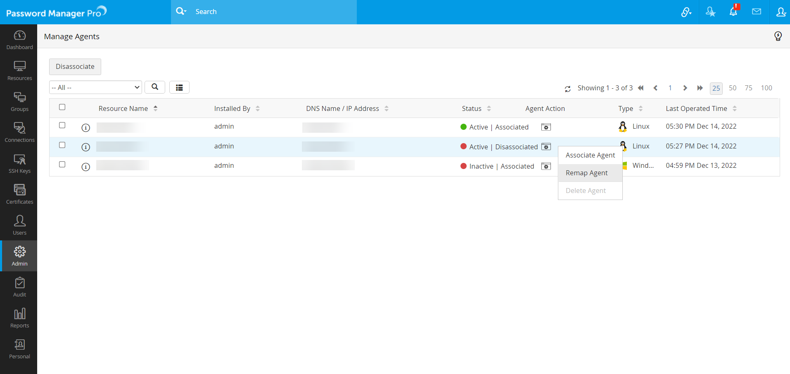Viewport: 790px width, 374px height.
Task: Select Associate Agent in the popup menu
Action: pos(590,155)
